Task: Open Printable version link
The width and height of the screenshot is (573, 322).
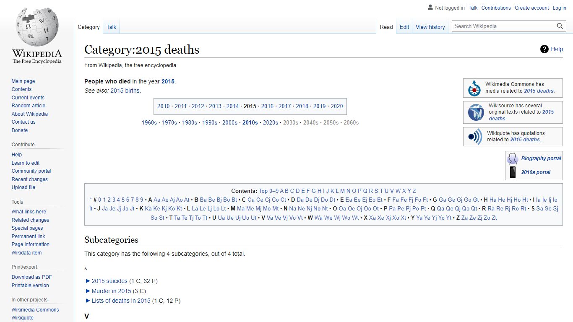Action: click(30, 286)
